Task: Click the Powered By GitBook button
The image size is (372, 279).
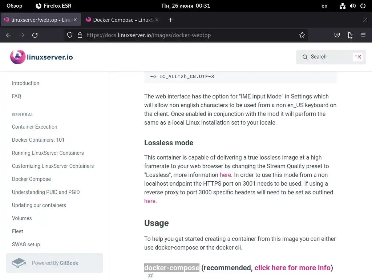Action: tap(54, 263)
